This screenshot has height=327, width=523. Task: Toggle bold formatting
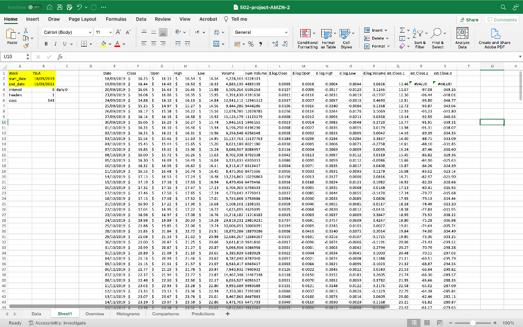[x=46, y=43]
